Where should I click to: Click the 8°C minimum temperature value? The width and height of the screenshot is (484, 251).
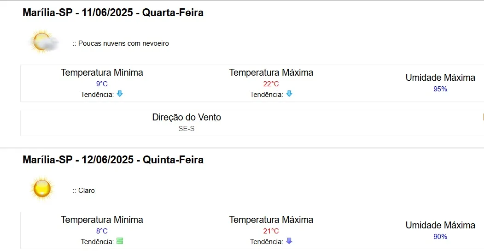[x=102, y=231]
